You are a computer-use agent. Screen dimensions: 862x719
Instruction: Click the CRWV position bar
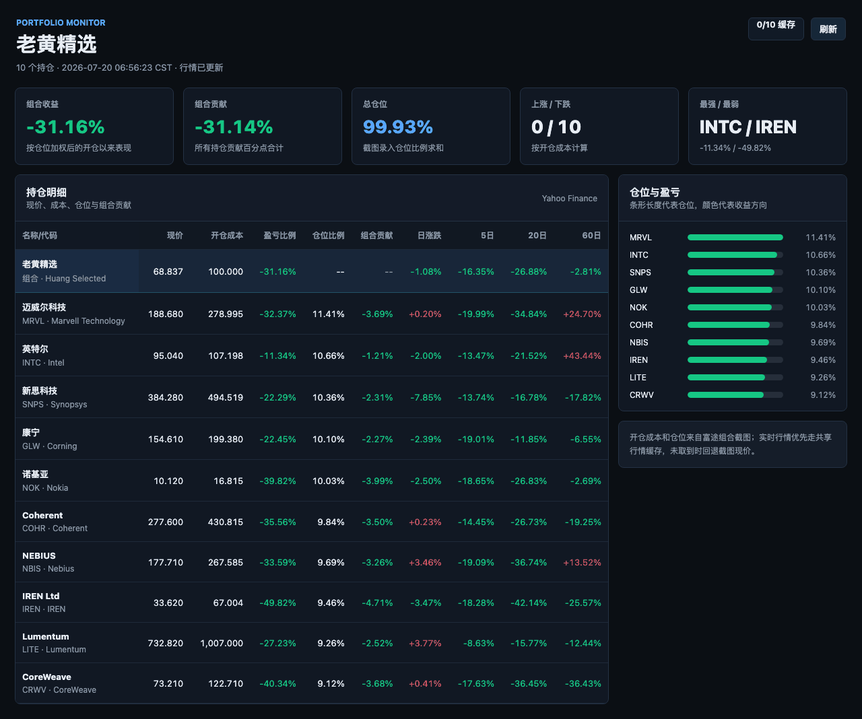coord(735,395)
